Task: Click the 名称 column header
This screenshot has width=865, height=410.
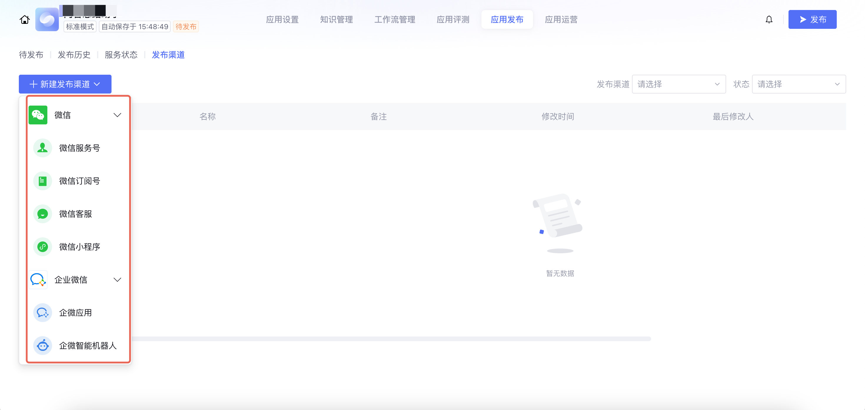Action: [x=207, y=116]
